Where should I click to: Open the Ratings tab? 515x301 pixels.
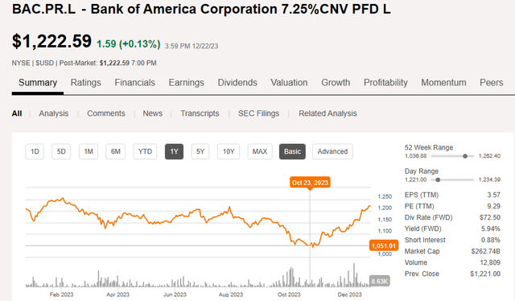(86, 82)
